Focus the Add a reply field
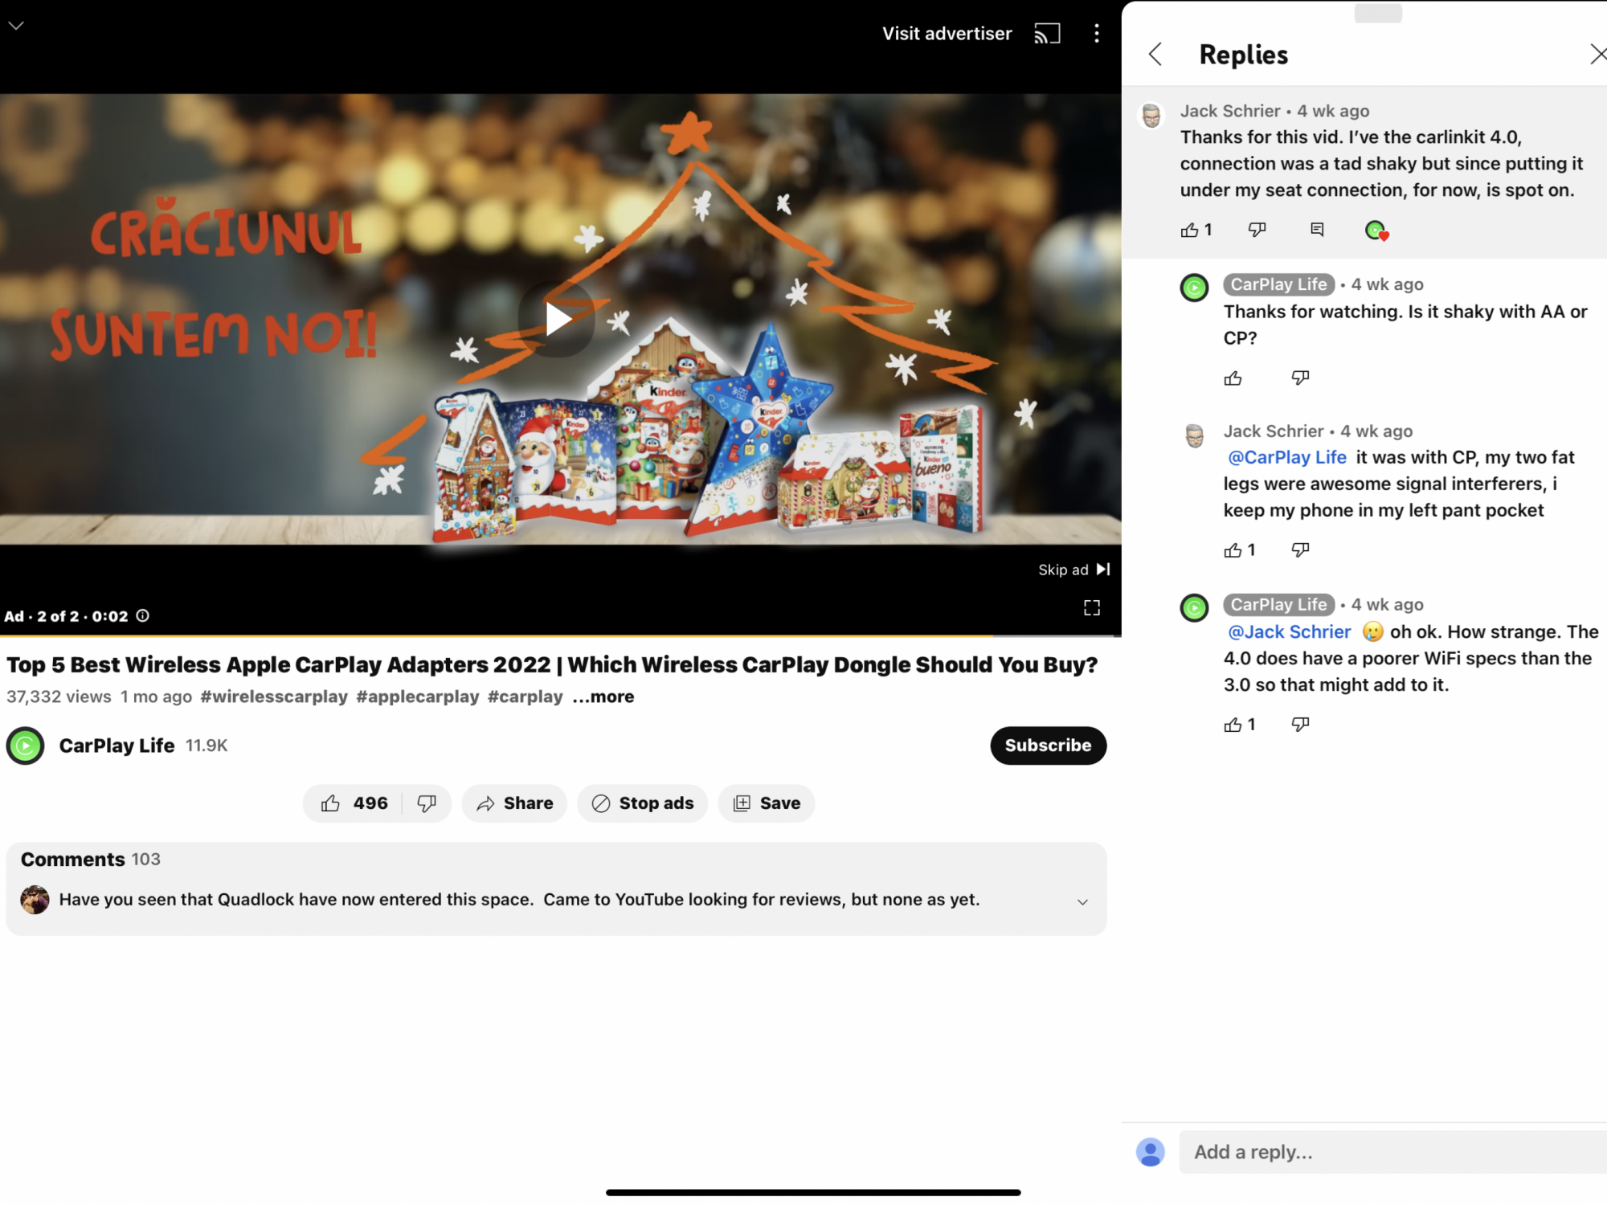 pos(1390,1152)
